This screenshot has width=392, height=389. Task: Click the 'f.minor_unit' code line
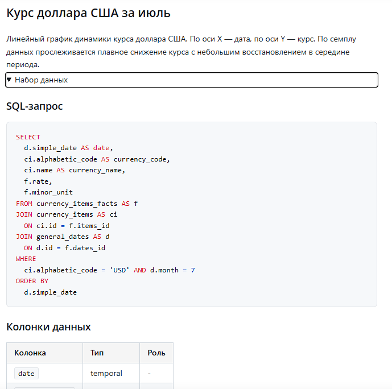[x=48, y=192]
